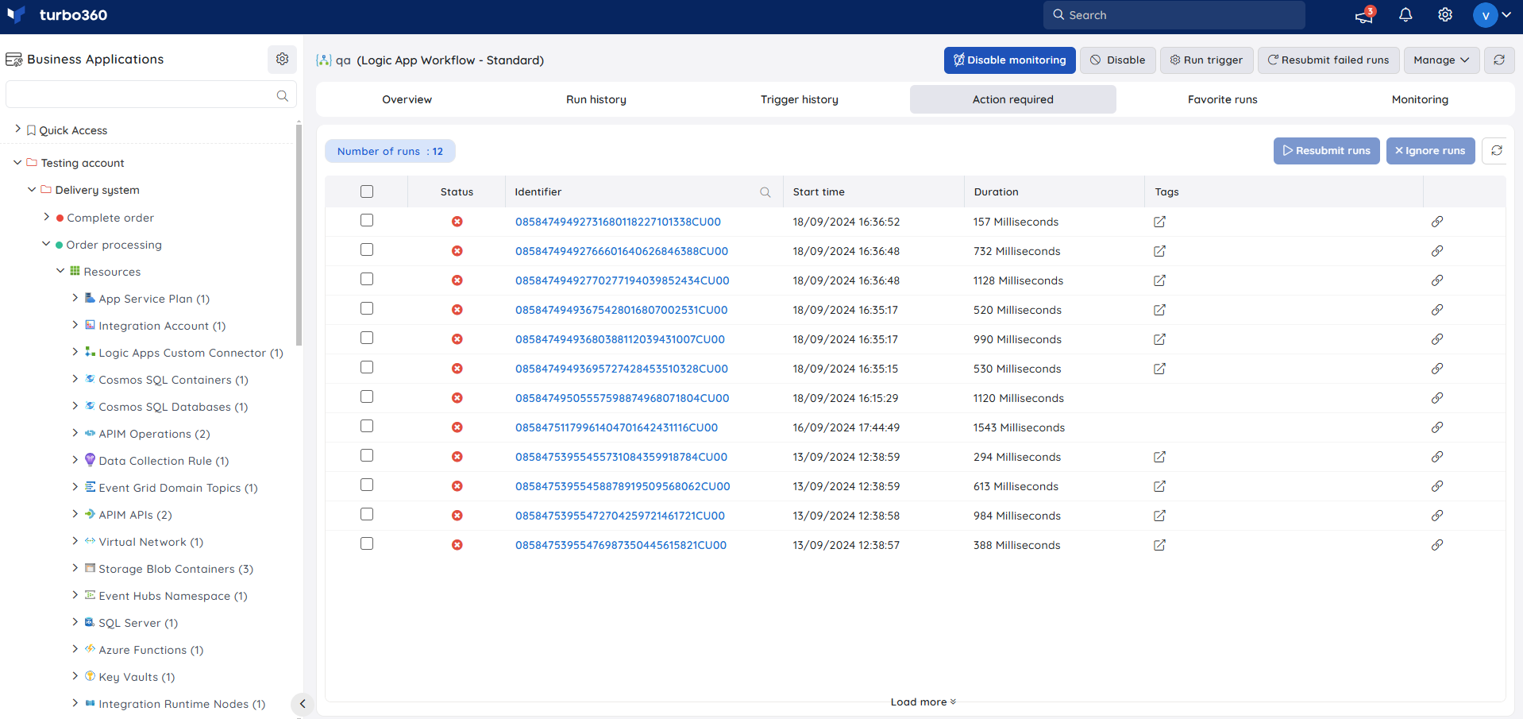
Task: Tick checkbox for run ending 434CU00
Action: click(x=366, y=279)
